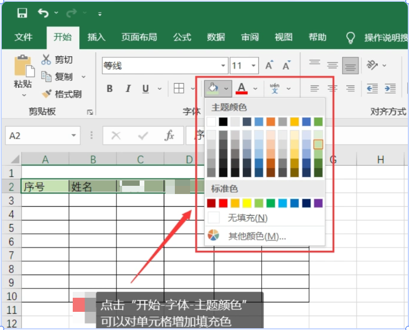Open the 剪贴板 dialog launcher
The width and height of the screenshot is (409, 330).
(x=90, y=113)
